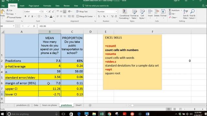Switch to the Formulas tab

tap(47, 6)
